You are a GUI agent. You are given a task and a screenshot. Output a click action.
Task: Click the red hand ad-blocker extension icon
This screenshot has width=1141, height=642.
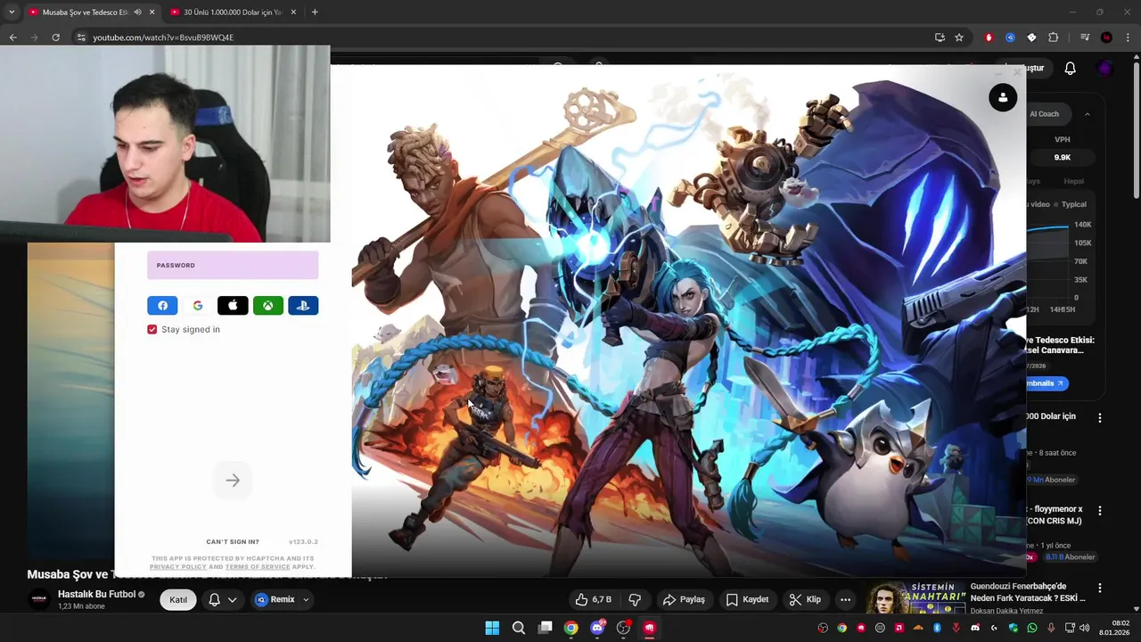(989, 37)
